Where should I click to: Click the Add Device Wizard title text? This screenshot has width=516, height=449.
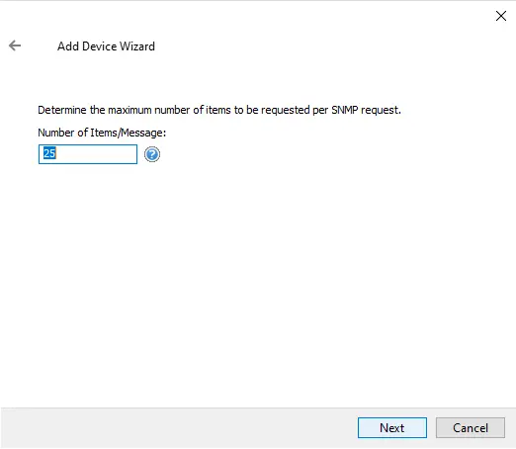(x=106, y=46)
